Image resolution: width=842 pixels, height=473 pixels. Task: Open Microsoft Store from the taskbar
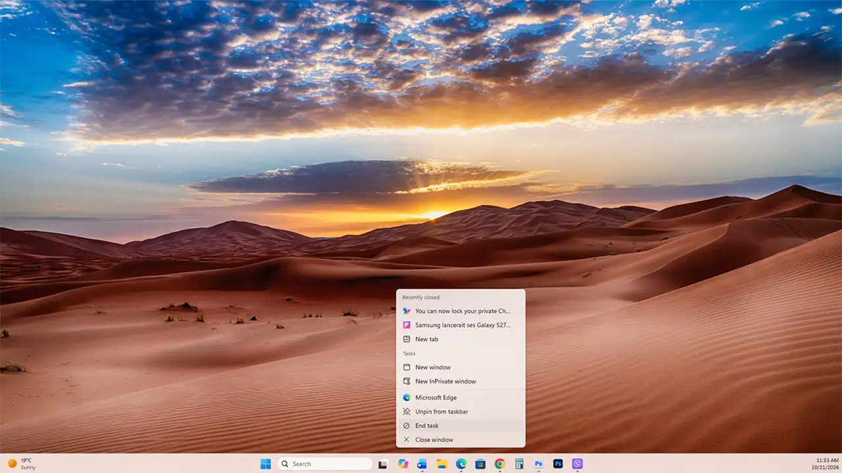480,464
